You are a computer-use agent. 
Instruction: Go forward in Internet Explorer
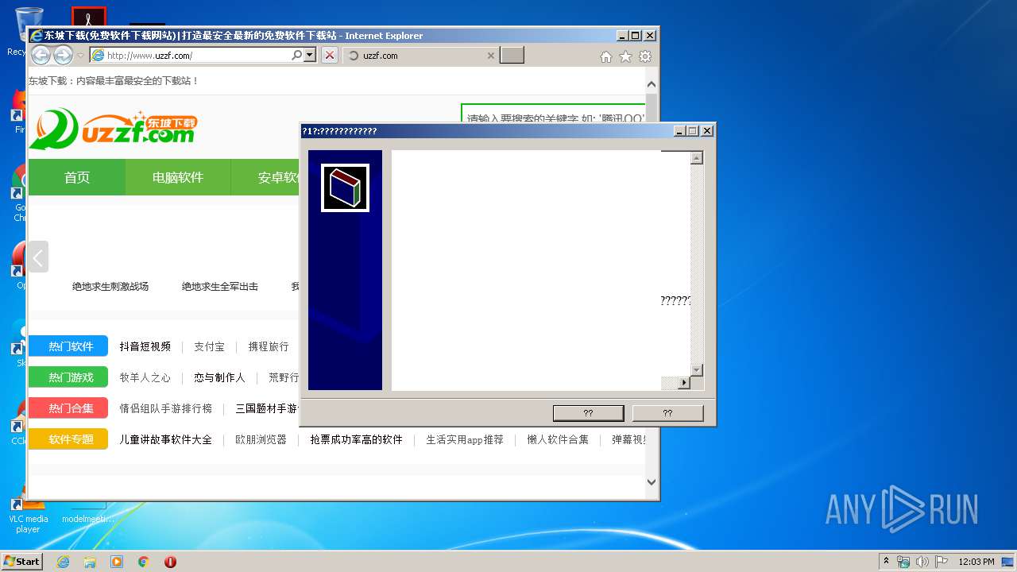tap(63, 55)
